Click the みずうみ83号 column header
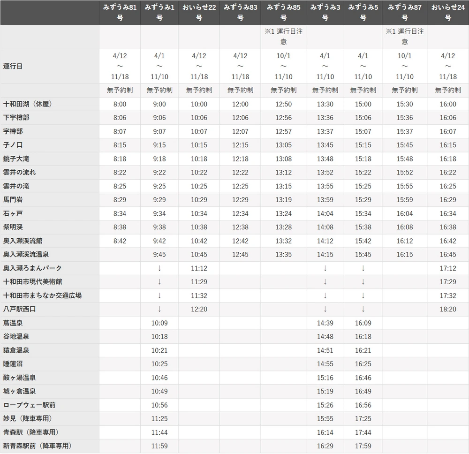This screenshot has width=469, height=454. click(240, 13)
